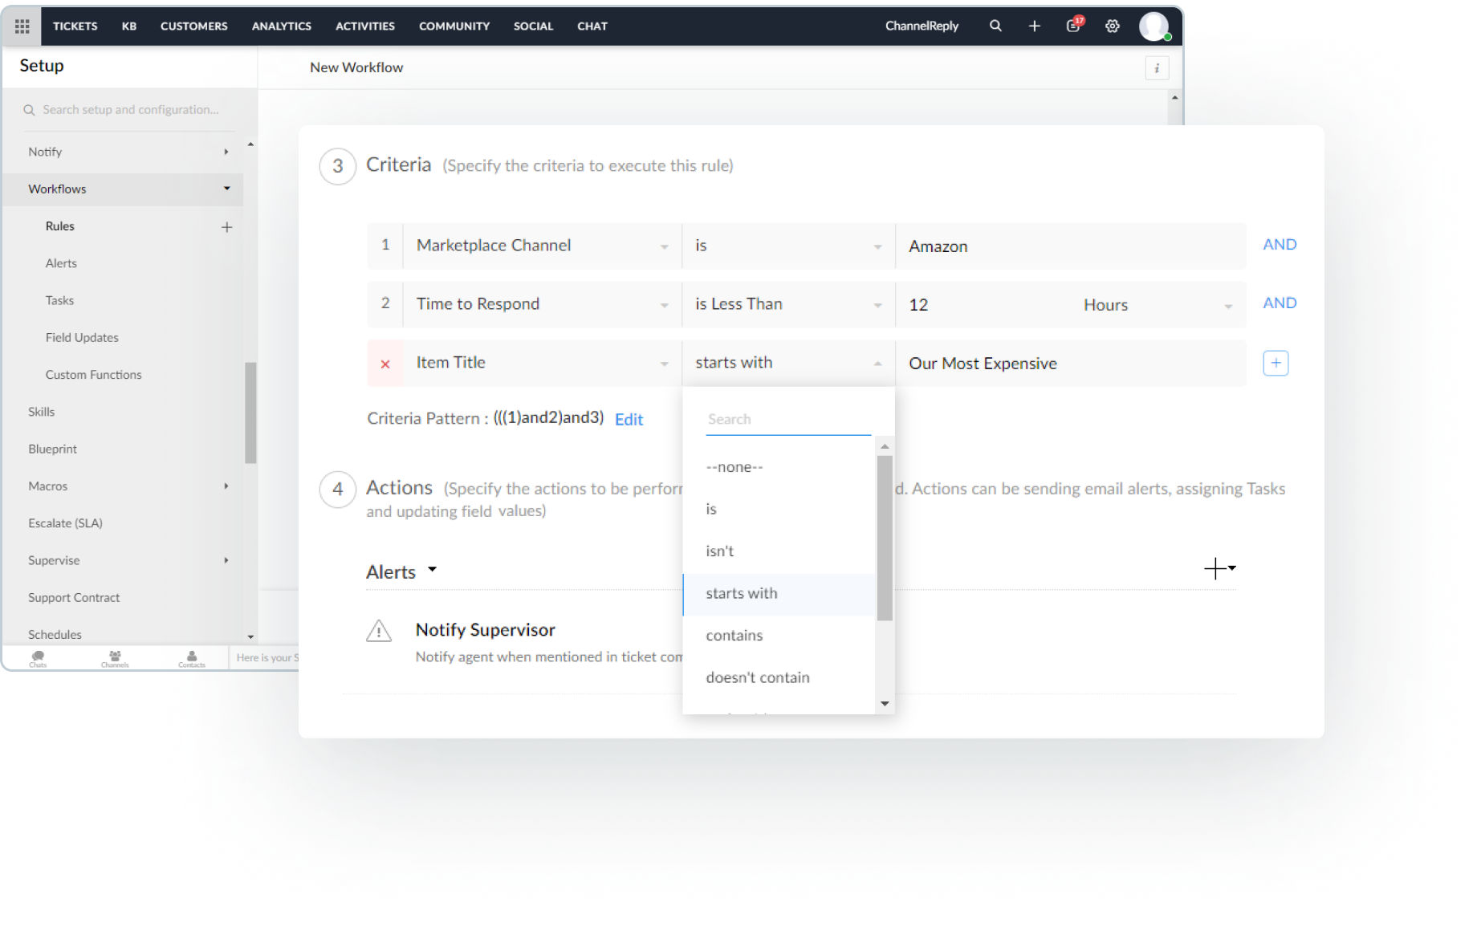1481x927 pixels.
Task: Click the 12 hours value field
Action: click(983, 305)
